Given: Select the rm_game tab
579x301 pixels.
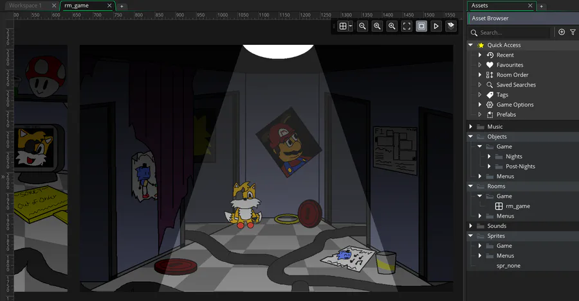Looking at the screenshot, I should tap(77, 6).
